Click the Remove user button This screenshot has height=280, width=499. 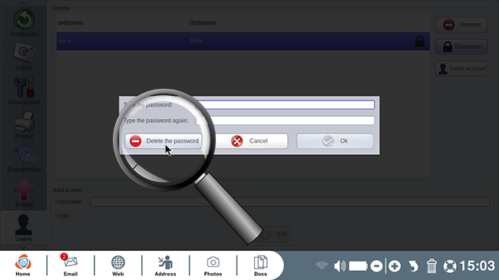(x=461, y=25)
